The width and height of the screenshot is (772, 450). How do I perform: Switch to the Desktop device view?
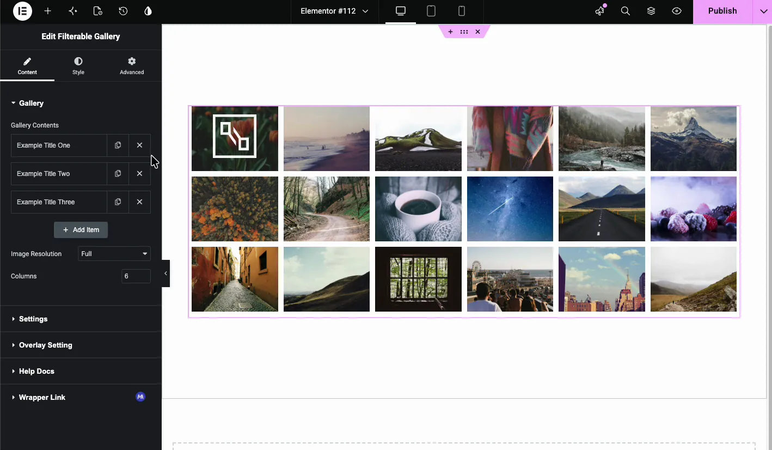click(x=401, y=11)
